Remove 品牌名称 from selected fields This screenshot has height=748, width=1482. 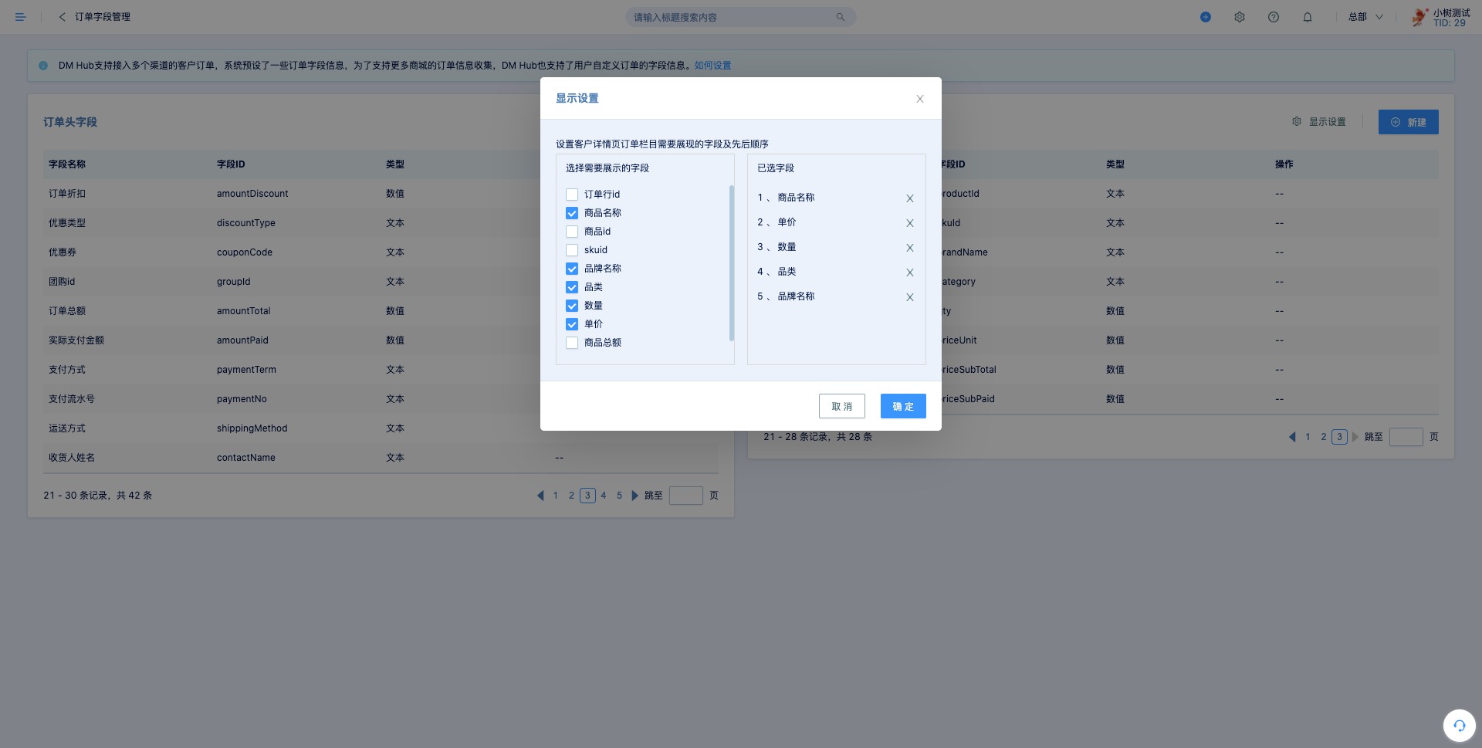click(910, 297)
